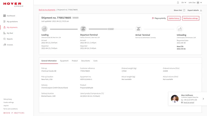
Task: Open Invoices in the sidebar
Action: (10, 45)
